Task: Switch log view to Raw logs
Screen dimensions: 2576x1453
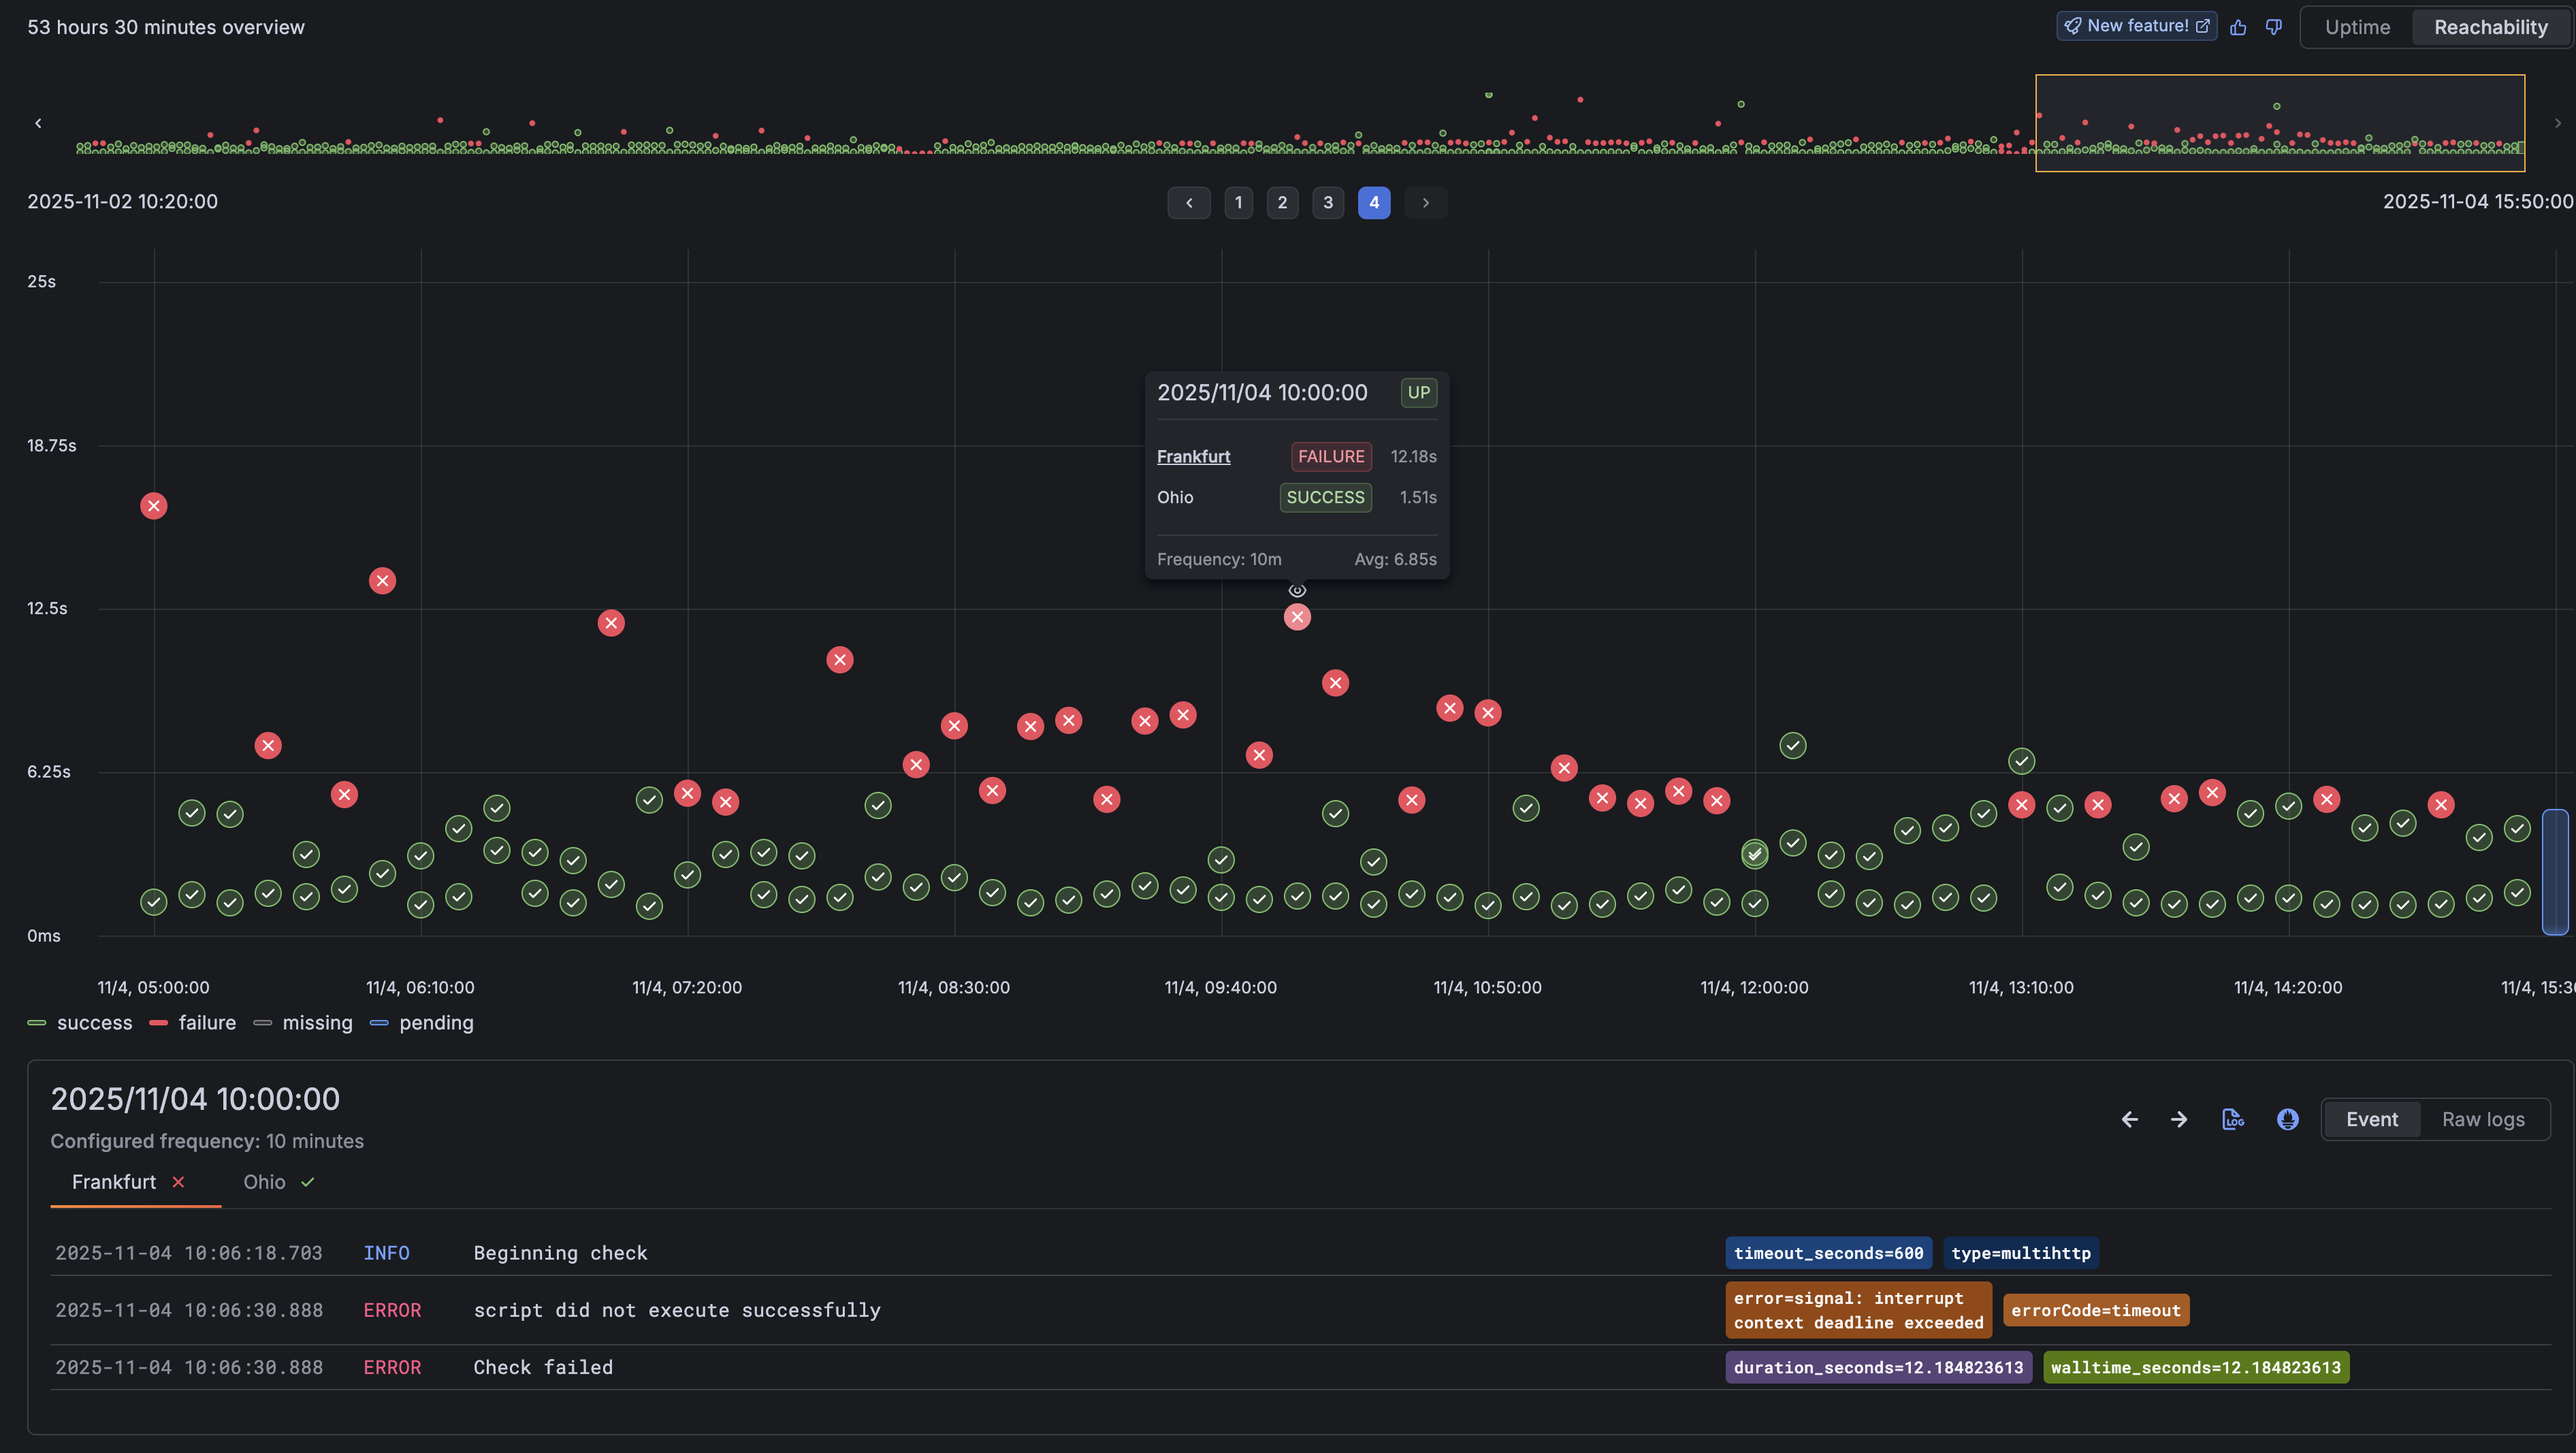Action: (2483, 1119)
